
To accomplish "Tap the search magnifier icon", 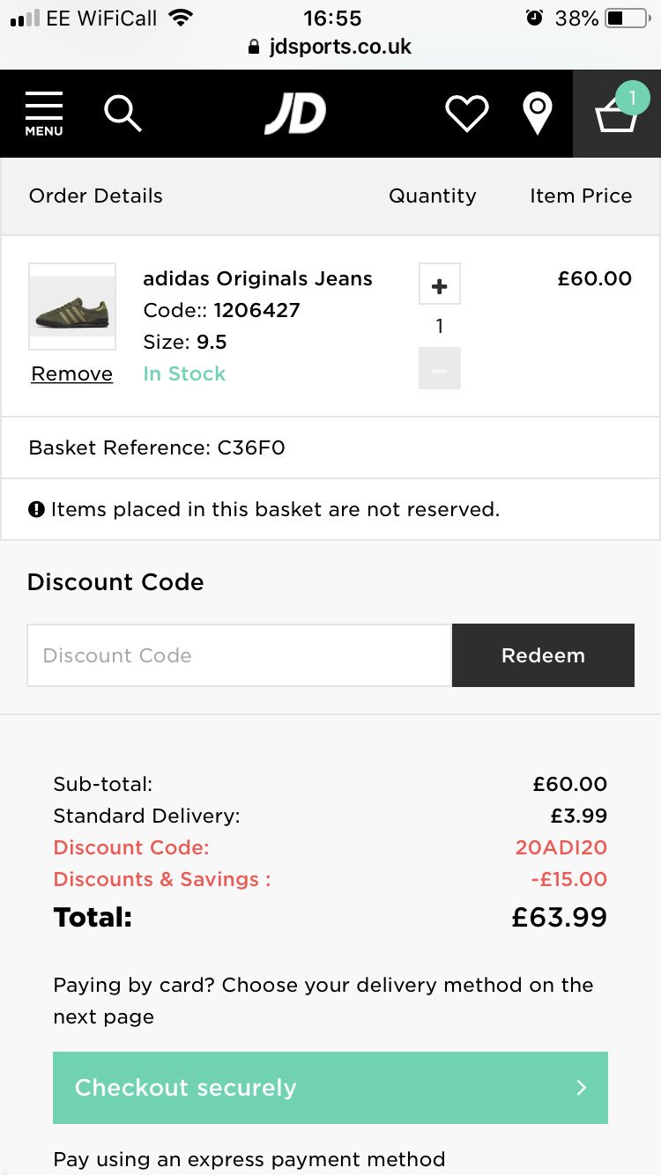I will pos(123,114).
